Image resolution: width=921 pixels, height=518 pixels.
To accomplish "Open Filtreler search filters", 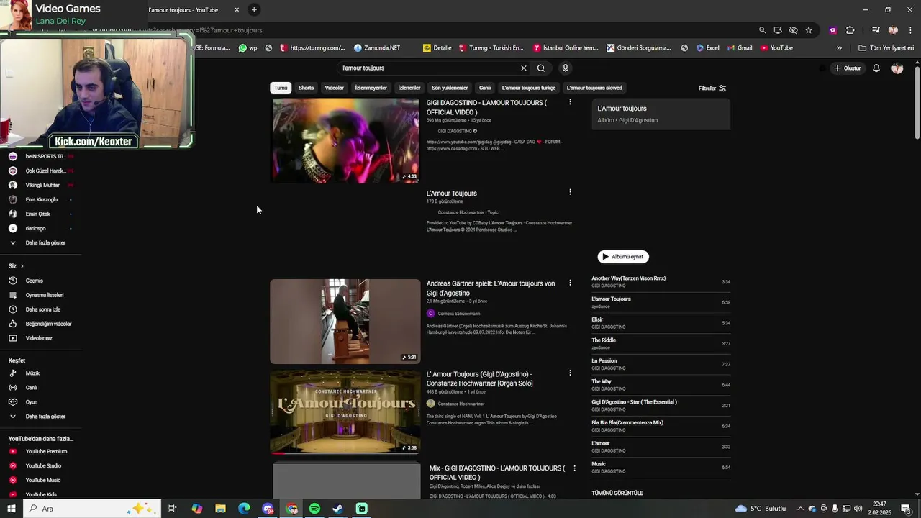I will (712, 88).
